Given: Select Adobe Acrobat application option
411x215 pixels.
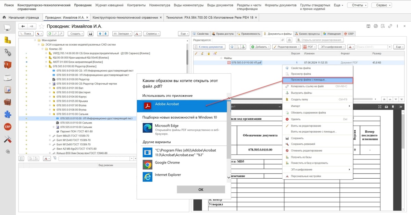Looking at the screenshot, I should [182, 106].
